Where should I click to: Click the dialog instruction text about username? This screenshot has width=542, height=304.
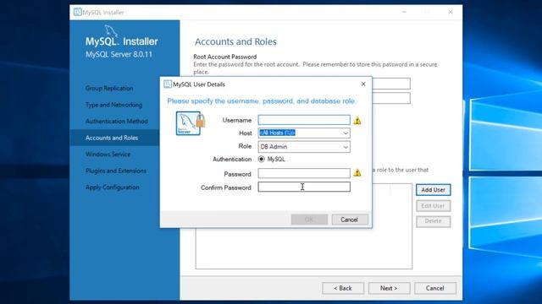[x=262, y=101]
